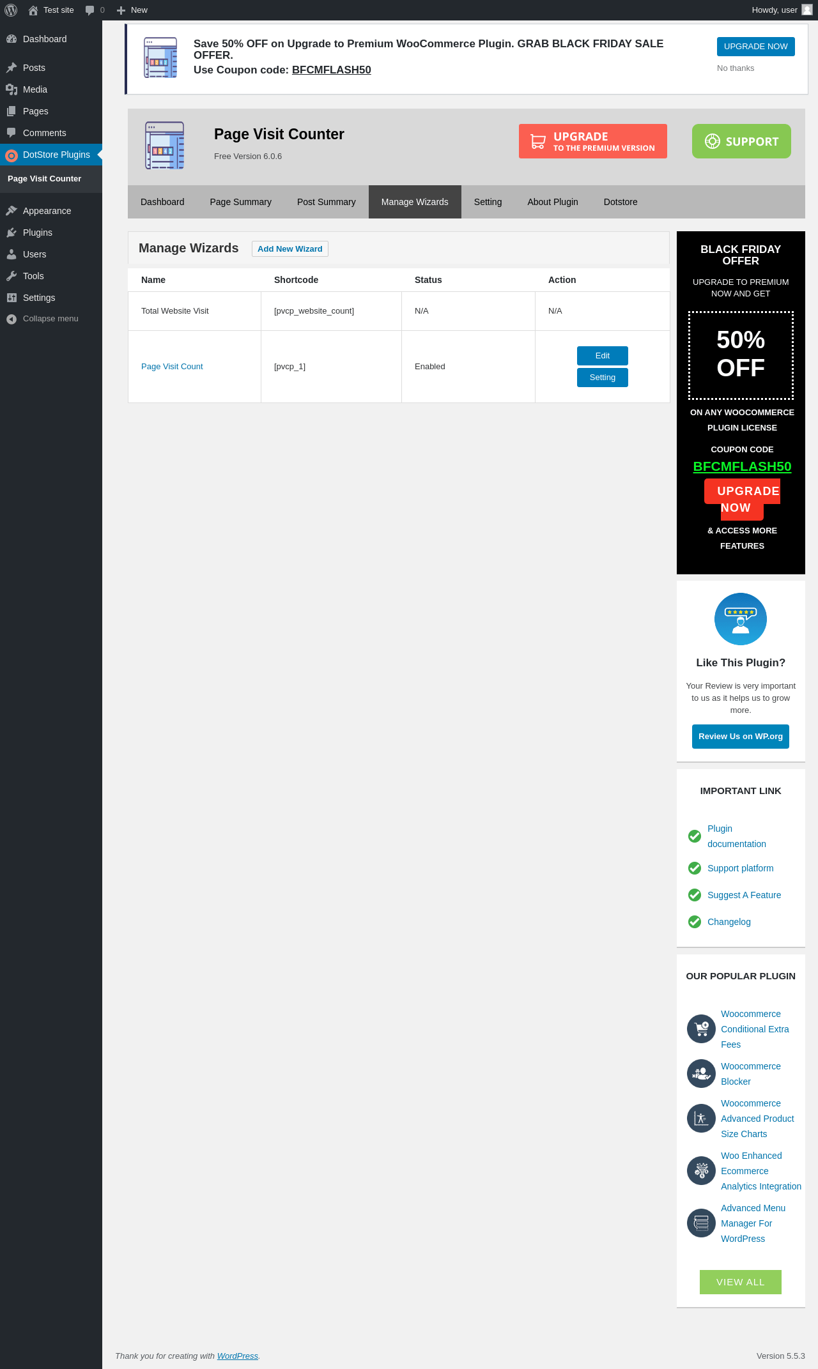Viewport: 818px width, 1369px height.
Task: Click the Dashboard gauge icon in sidebar
Action: (12, 39)
